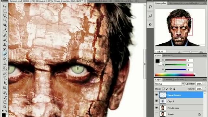Toggle lock position cross icon

coord(171,89)
